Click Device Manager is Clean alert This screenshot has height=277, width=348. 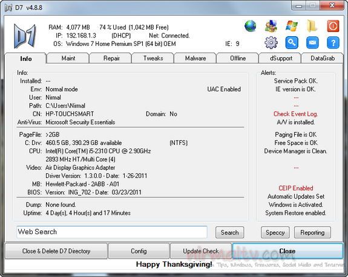click(295, 151)
